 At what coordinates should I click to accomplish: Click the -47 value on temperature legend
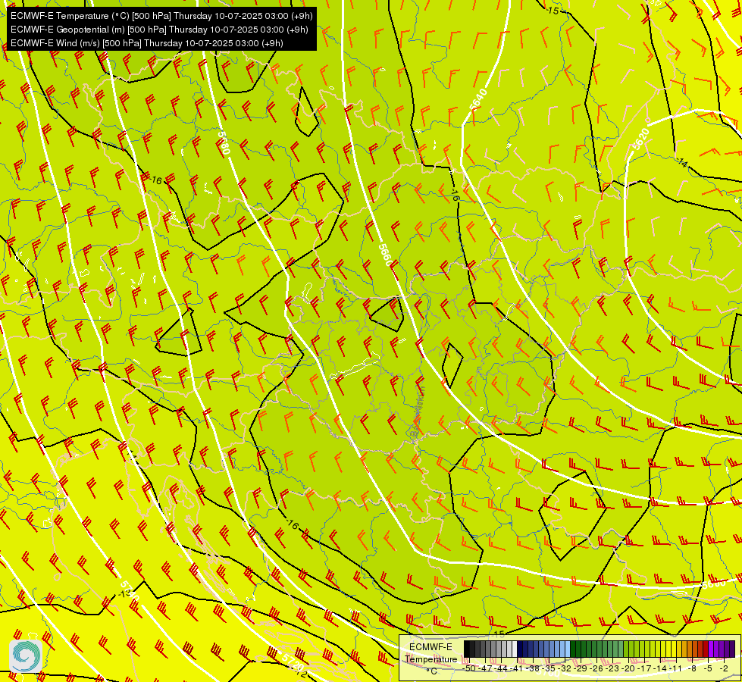point(486,669)
